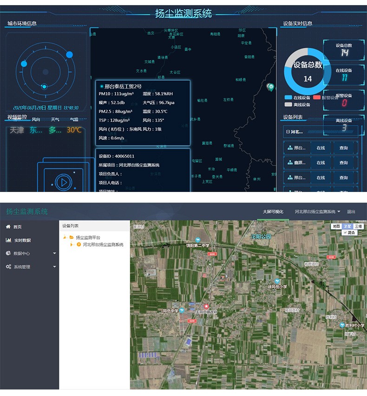Viewport: 367px width, 396px height.
Task: Collapse the 河北... device list group
Action: pyautogui.click(x=288, y=132)
